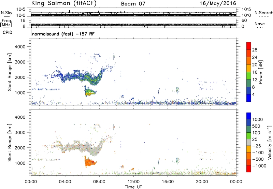273x189 pixels.
Task: Click the 'N.Search' legend label
Action: tap(263, 13)
